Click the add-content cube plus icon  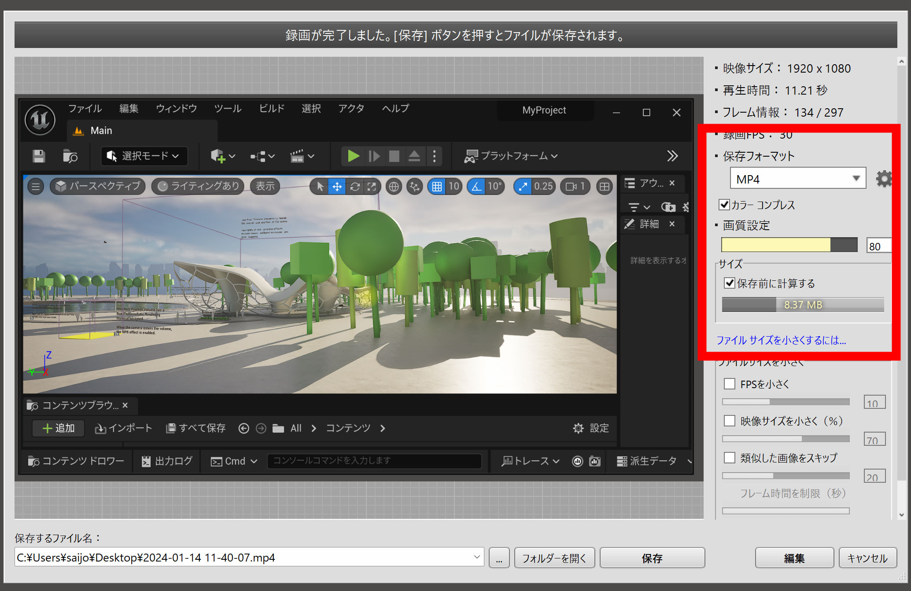pyautogui.click(x=218, y=156)
